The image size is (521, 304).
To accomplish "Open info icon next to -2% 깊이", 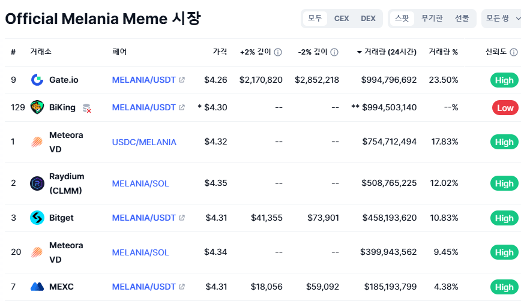I will pyautogui.click(x=334, y=52).
